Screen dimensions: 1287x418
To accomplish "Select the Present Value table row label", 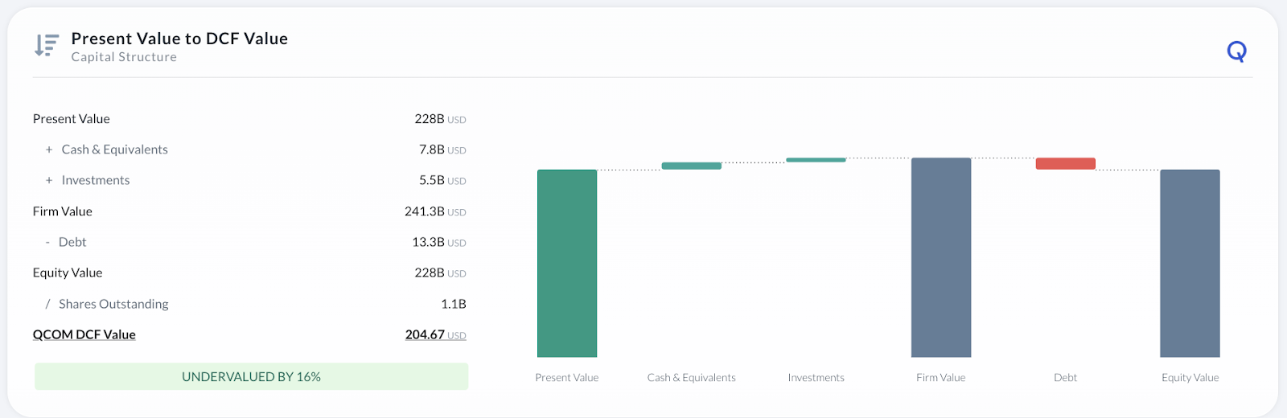I will pos(71,119).
